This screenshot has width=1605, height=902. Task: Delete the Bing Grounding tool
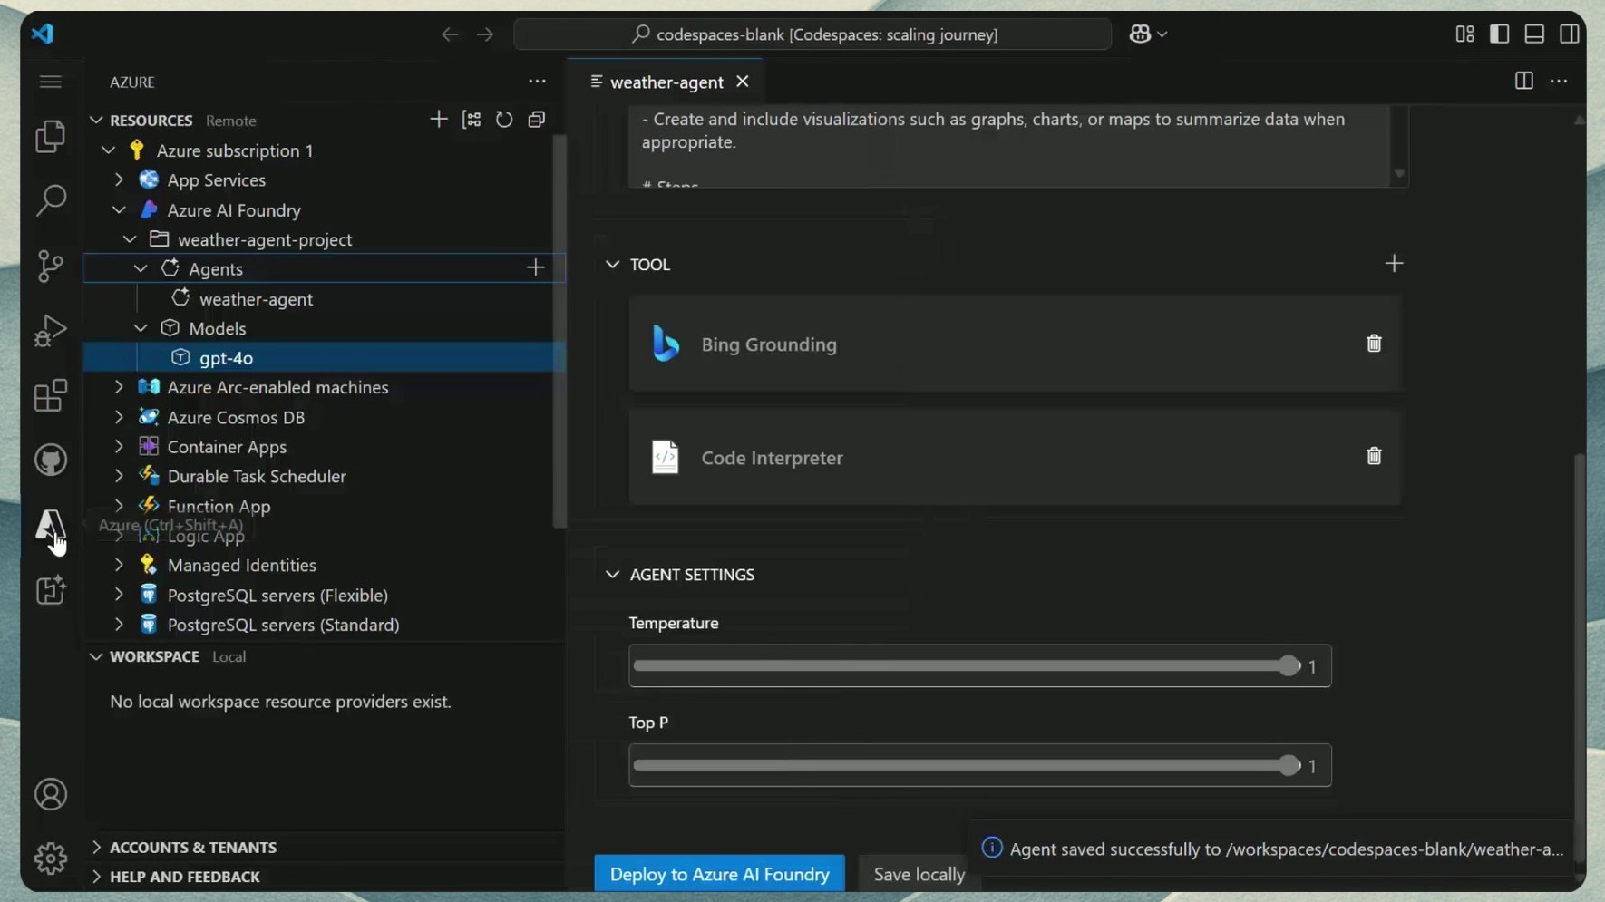pyautogui.click(x=1374, y=344)
